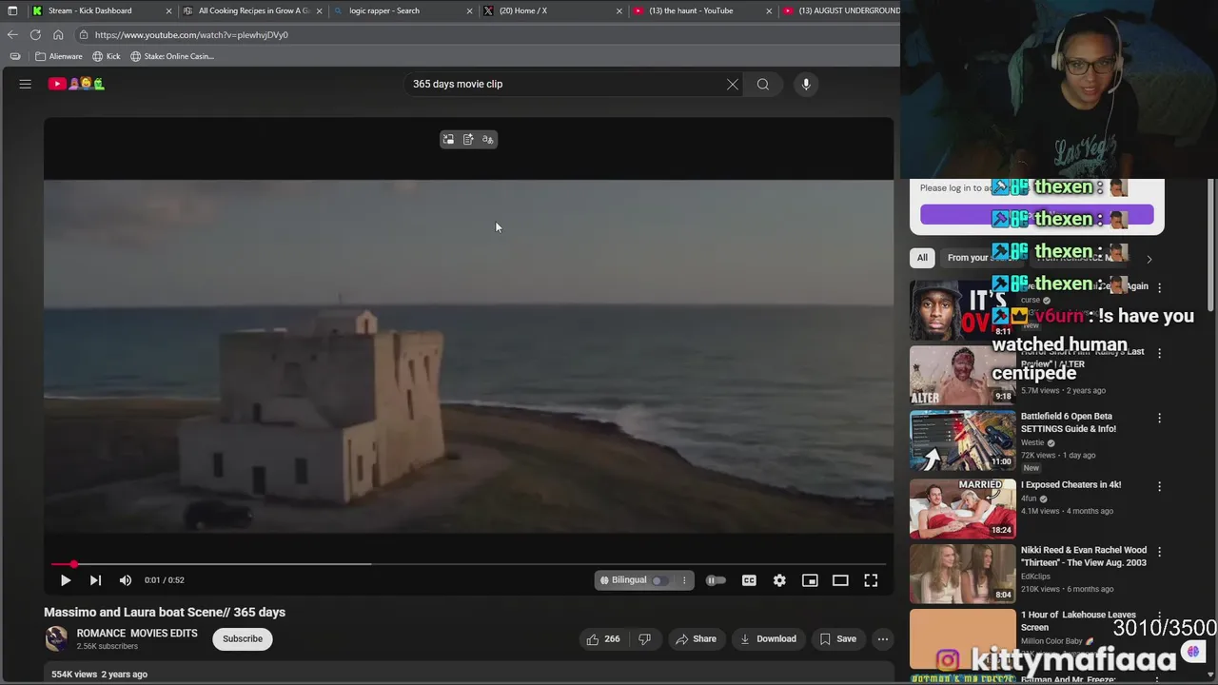The width and height of the screenshot is (1218, 685).
Task: Select the All filter chip
Action: pos(922,258)
